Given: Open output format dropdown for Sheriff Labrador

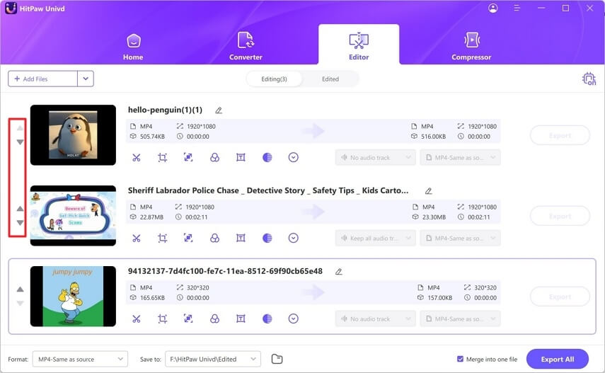Looking at the screenshot, I should click(461, 239).
